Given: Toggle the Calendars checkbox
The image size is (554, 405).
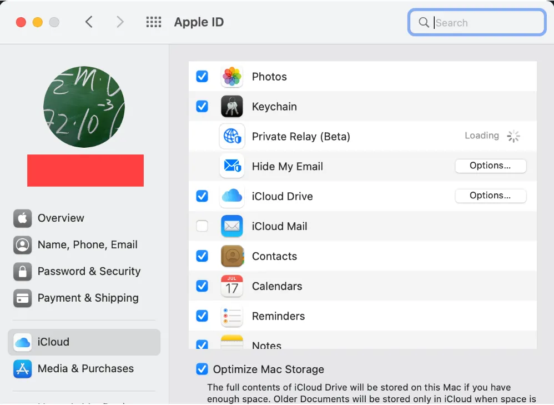Looking at the screenshot, I should pos(202,286).
